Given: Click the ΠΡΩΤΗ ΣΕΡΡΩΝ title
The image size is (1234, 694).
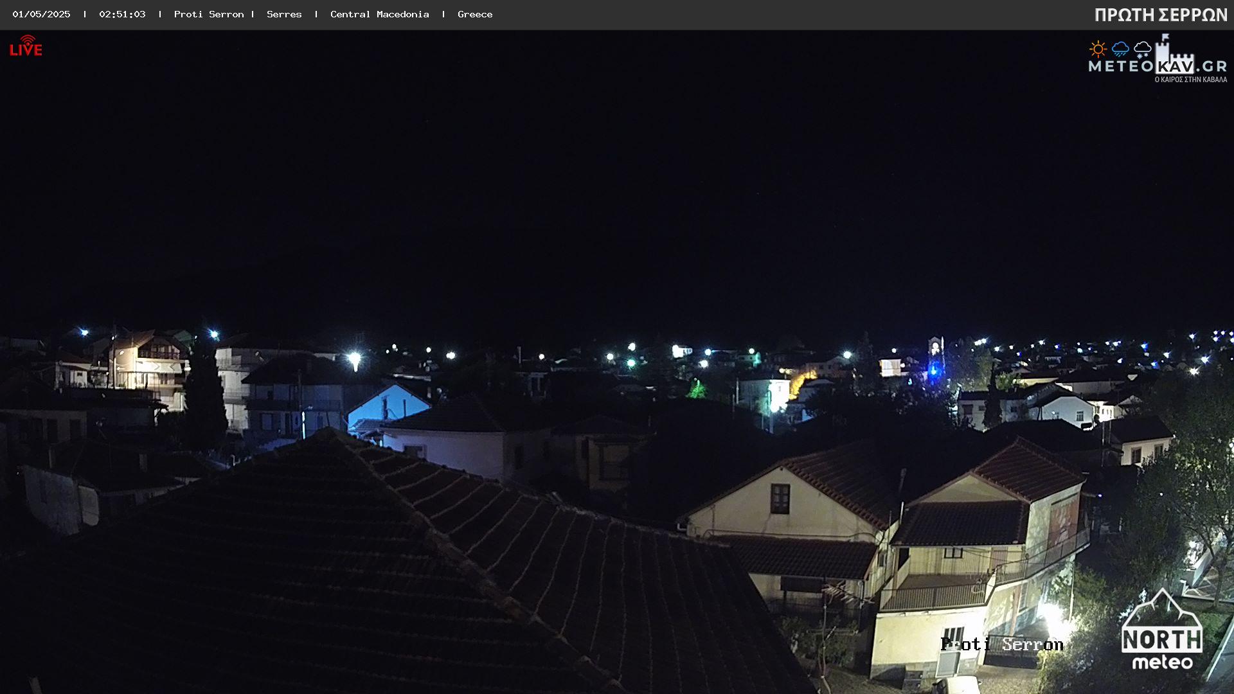Looking at the screenshot, I should coord(1161,15).
